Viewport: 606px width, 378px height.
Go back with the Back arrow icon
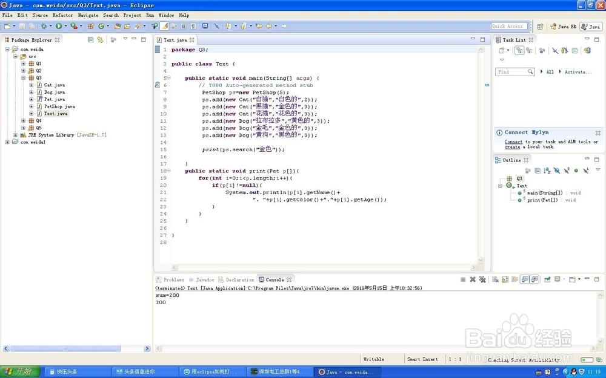point(269,26)
